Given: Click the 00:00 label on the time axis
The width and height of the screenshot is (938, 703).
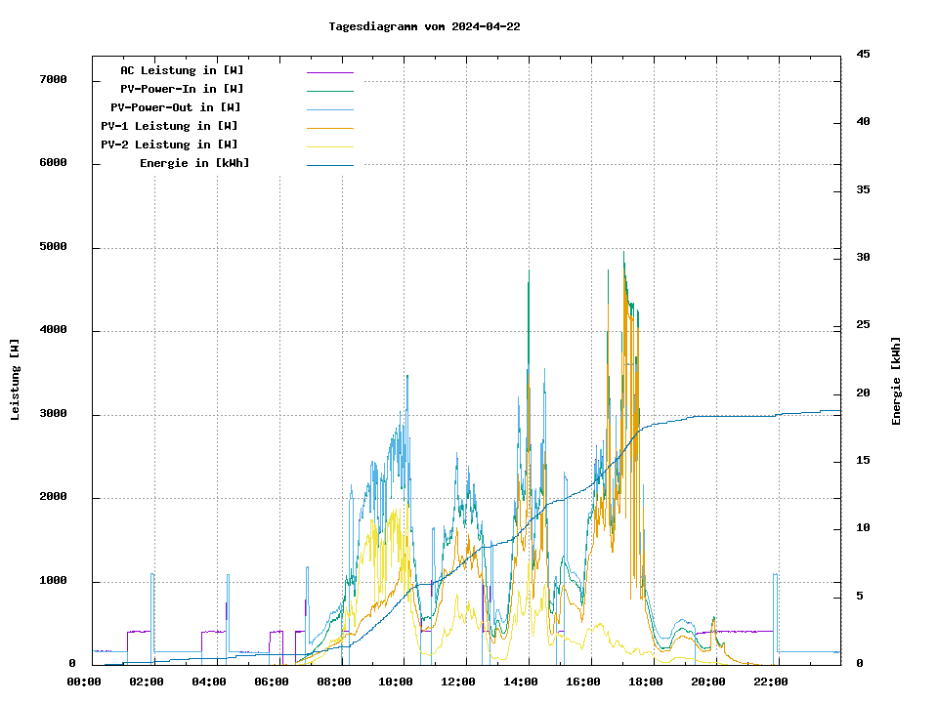Looking at the screenshot, I should [x=84, y=682].
